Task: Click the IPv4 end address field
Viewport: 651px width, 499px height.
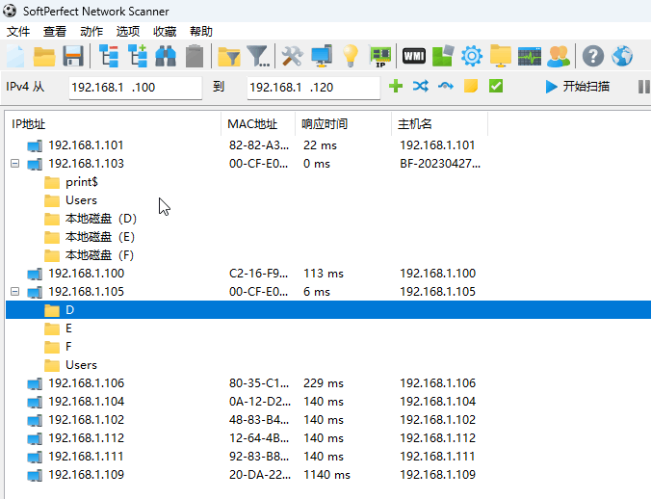Action: tap(313, 87)
